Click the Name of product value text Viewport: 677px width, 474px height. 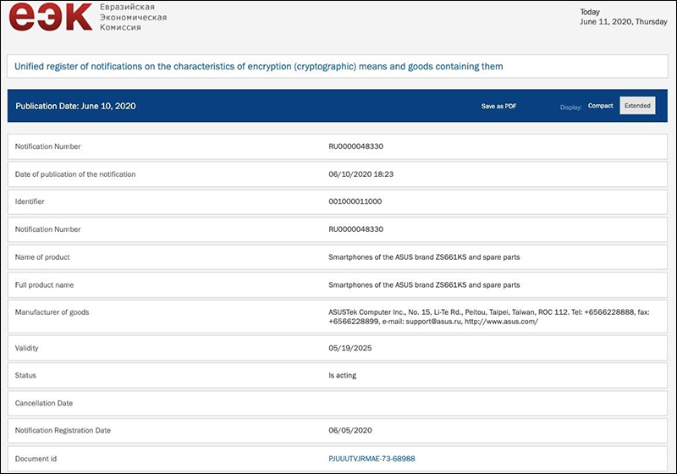pyautogui.click(x=424, y=257)
